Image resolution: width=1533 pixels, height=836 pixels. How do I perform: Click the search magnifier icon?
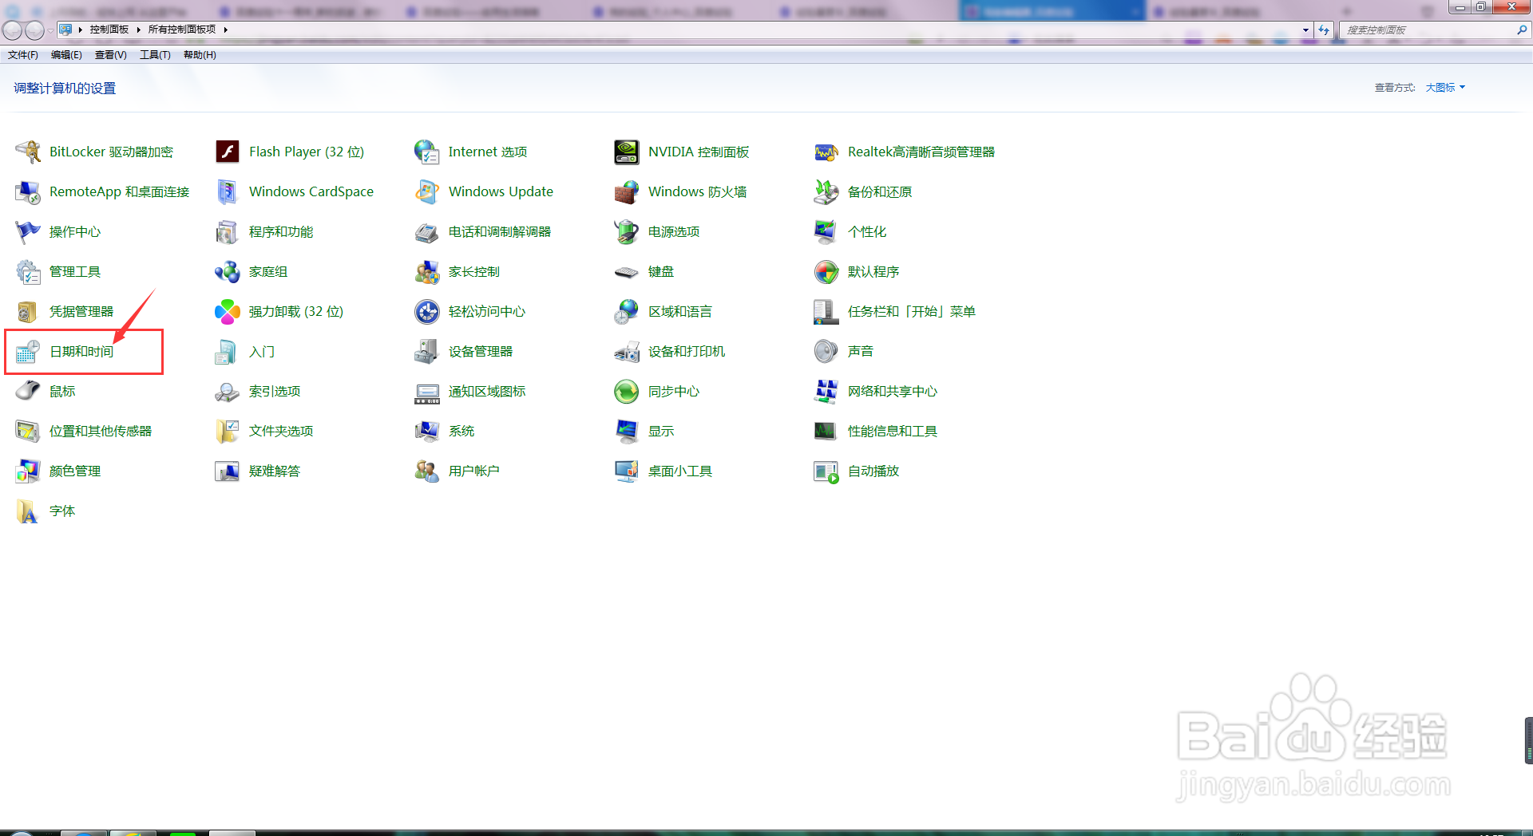1522,30
